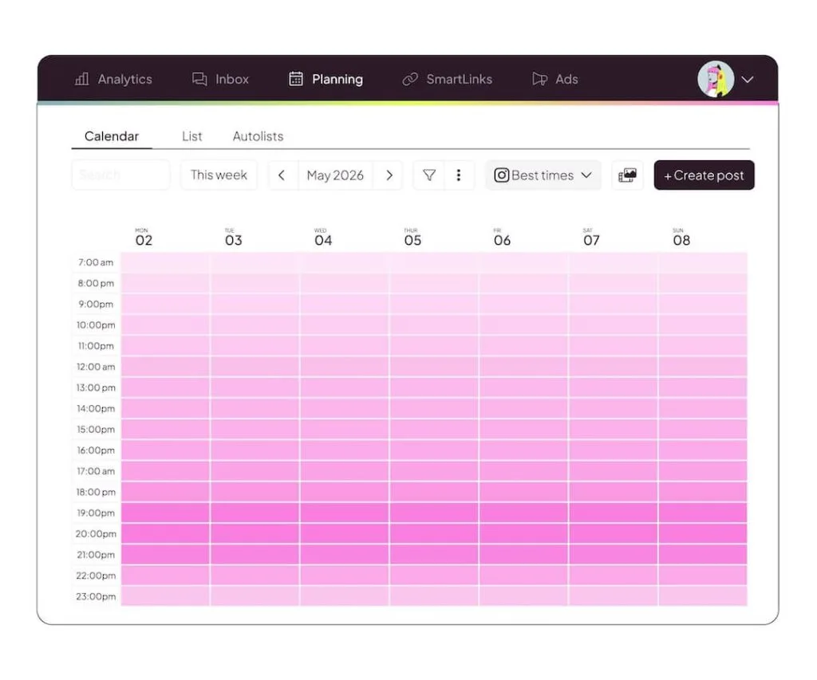Go to previous month with left chevron
This screenshot has width=817, height=680.
pos(282,175)
